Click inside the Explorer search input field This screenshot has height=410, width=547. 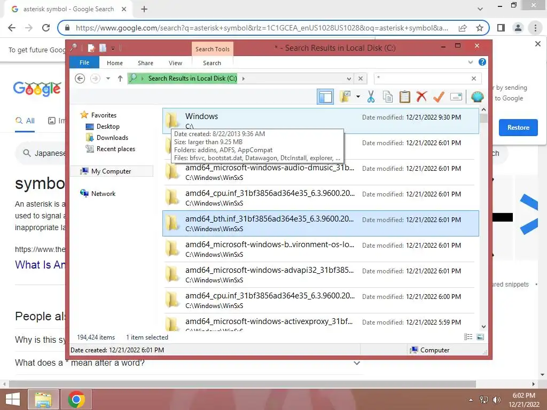click(421, 78)
